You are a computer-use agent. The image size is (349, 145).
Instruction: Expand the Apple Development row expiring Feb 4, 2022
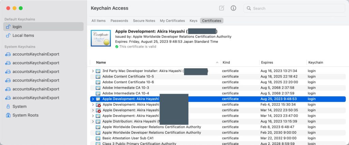[93, 105]
